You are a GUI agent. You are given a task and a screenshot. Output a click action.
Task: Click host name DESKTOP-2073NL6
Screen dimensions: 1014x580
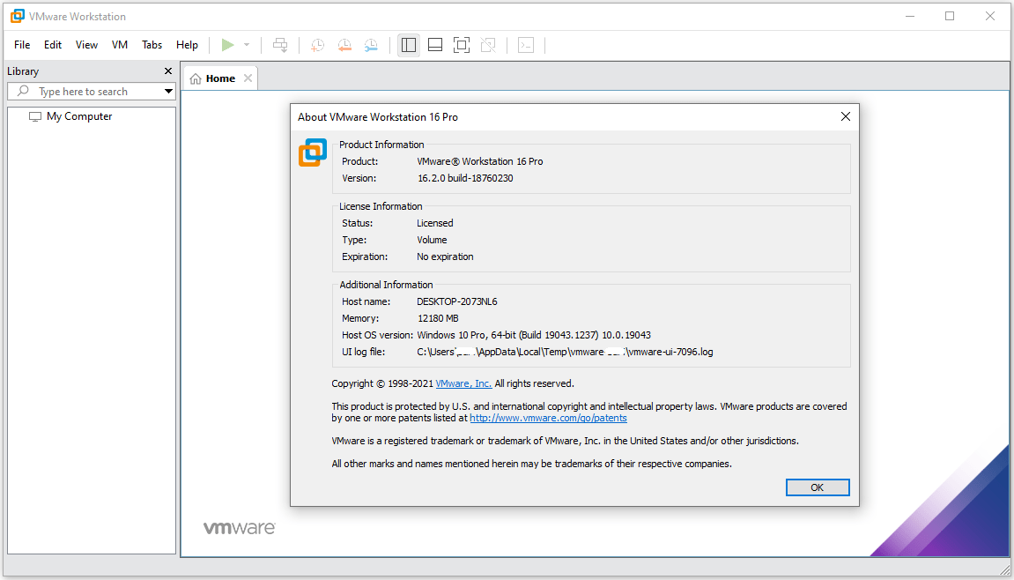(457, 301)
